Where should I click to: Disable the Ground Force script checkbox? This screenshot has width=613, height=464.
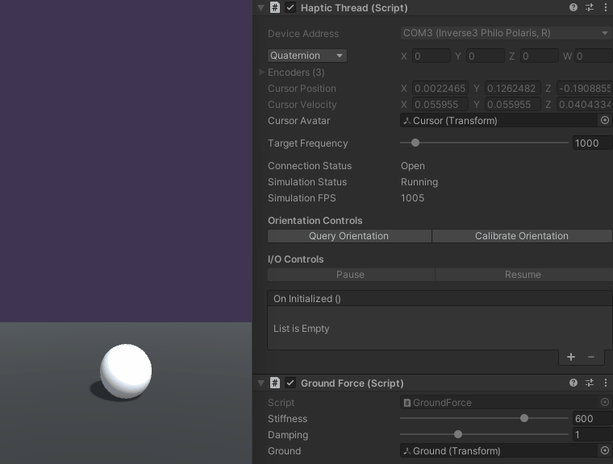(x=290, y=383)
